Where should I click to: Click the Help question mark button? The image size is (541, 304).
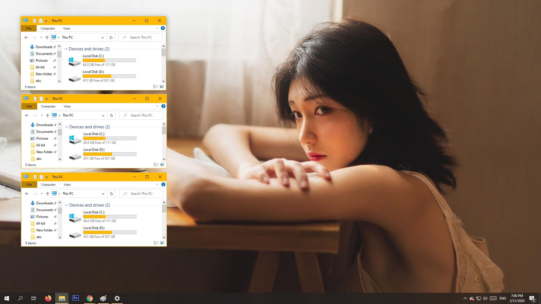click(x=163, y=28)
